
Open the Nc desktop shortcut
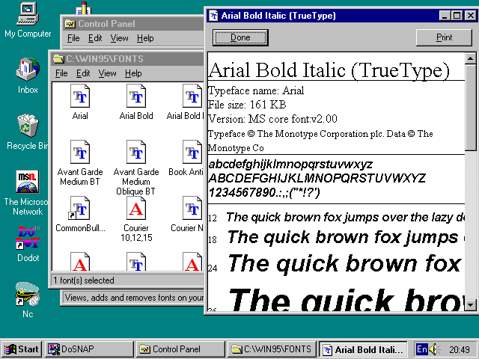28,294
